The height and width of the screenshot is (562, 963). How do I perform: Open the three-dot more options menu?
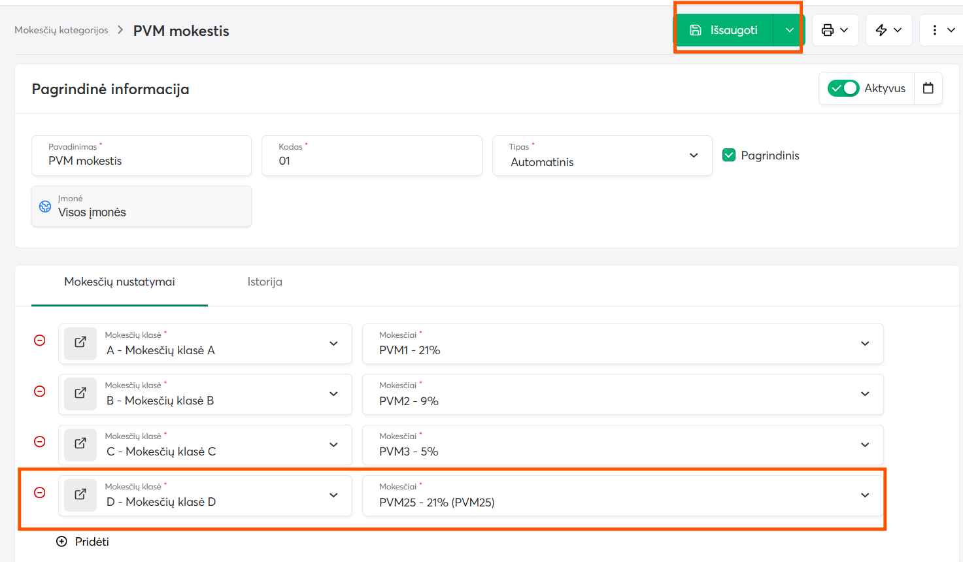(941, 30)
